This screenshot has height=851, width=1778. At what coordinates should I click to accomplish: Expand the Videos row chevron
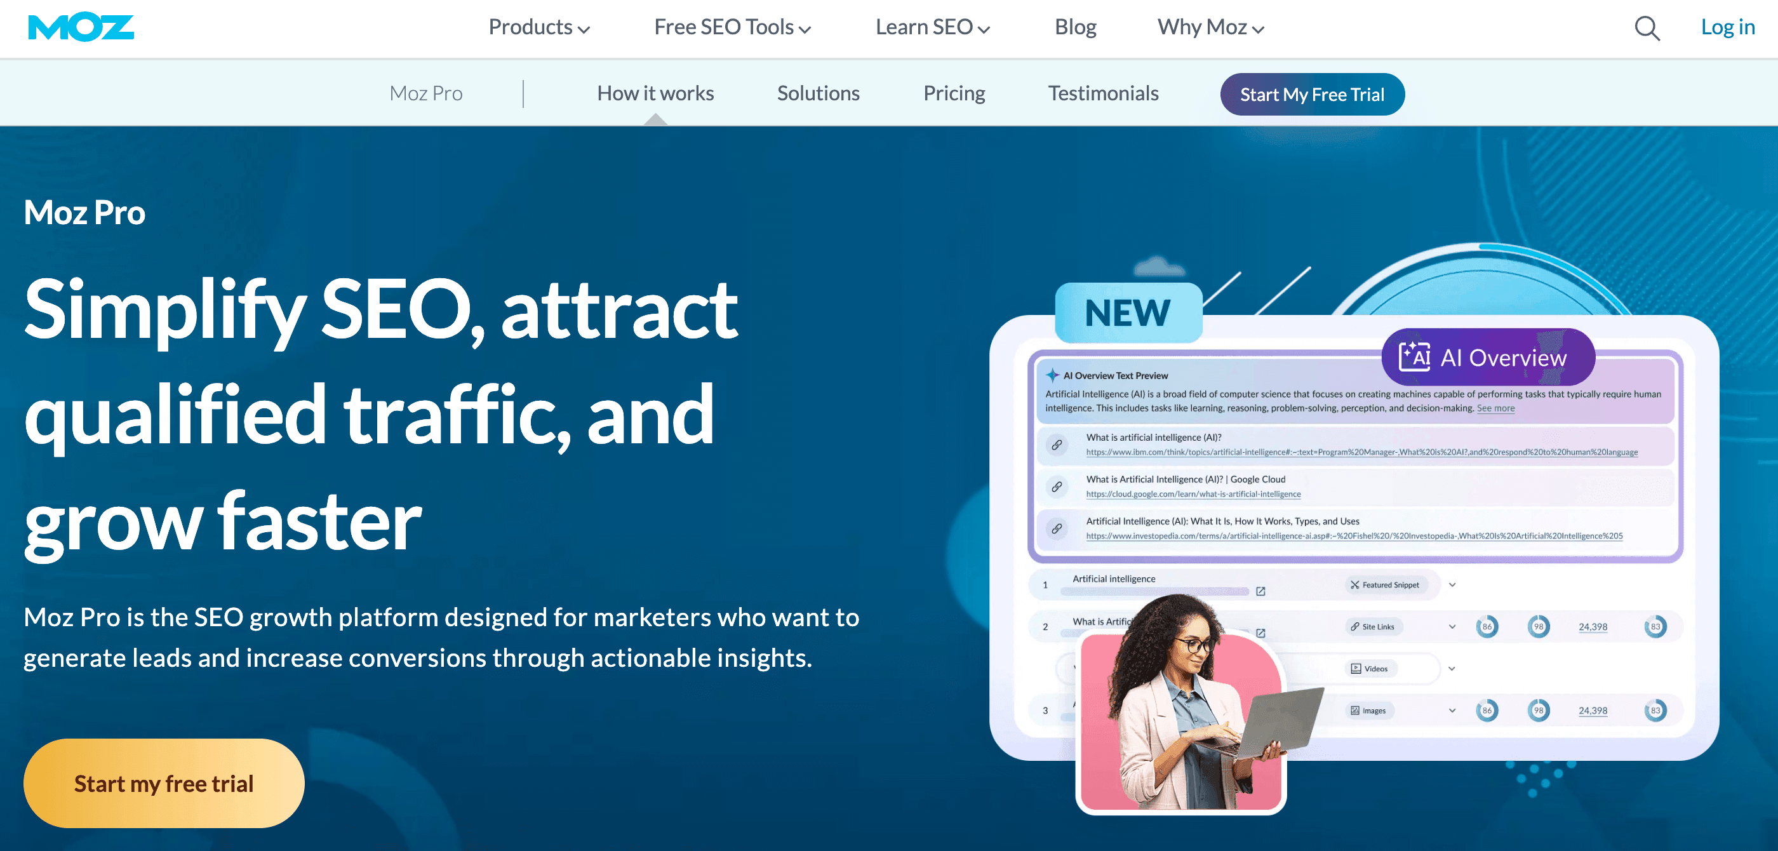coord(1452,669)
